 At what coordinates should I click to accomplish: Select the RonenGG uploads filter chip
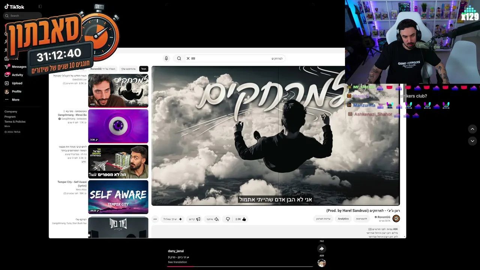coord(103,69)
